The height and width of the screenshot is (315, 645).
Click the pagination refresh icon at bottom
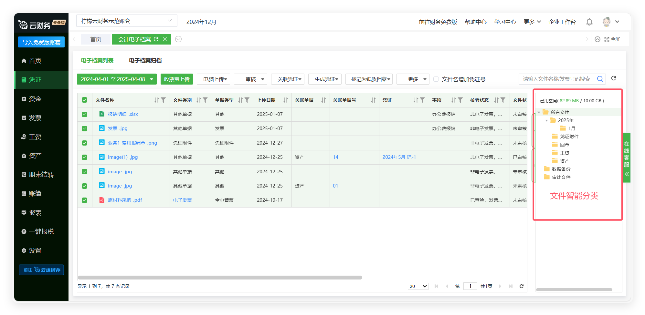point(521,286)
